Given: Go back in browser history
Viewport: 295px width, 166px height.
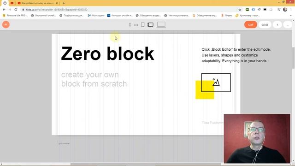Looking at the screenshot, I should coord(4,10).
